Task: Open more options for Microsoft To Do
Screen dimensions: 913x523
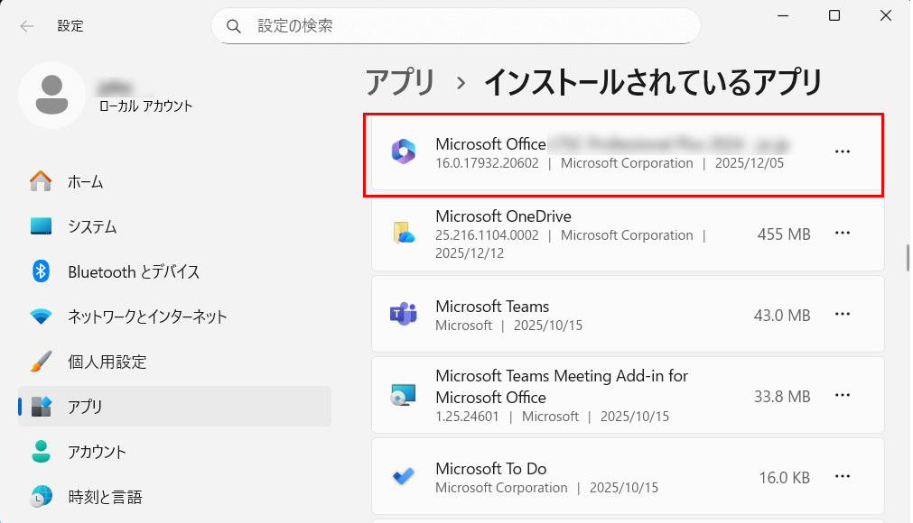Action: click(x=842, y=476)
